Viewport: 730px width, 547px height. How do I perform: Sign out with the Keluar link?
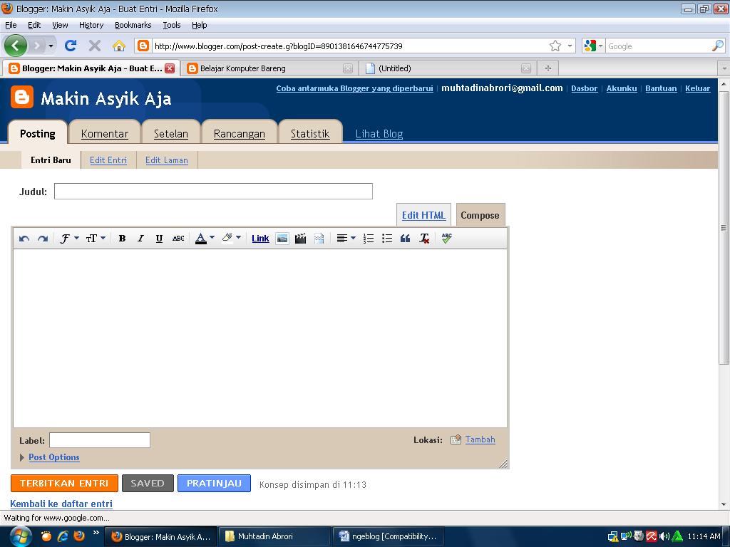pos(697,88)
